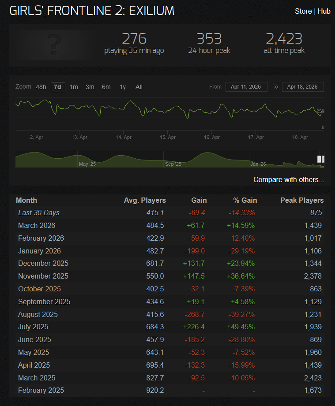335x406 pixels.
Task: Click the 875 peak players value
Action: pos(316,213)
